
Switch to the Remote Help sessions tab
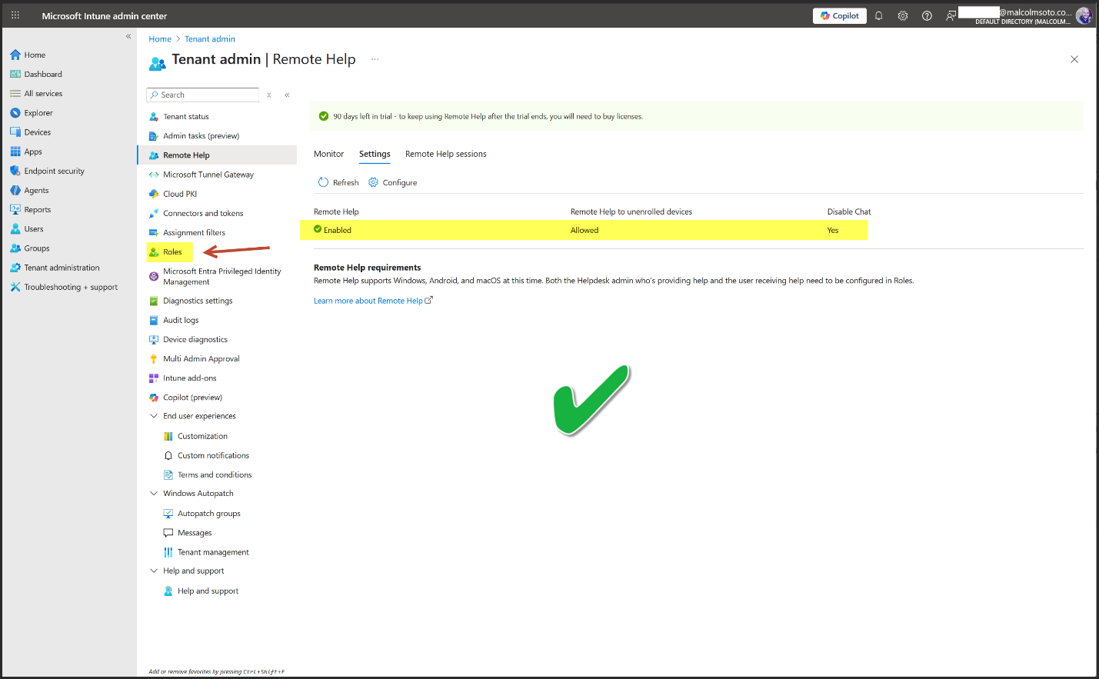(x=445, y=154)
